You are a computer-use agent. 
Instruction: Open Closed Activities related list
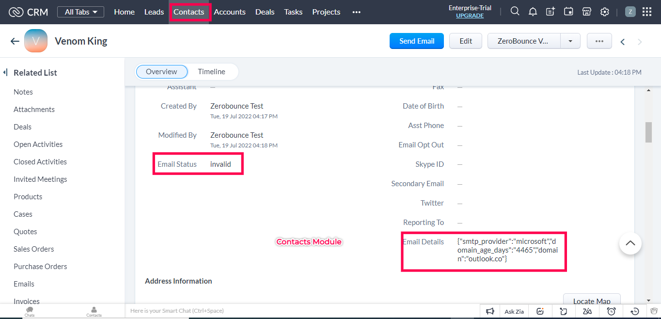(x=40, y=161)
